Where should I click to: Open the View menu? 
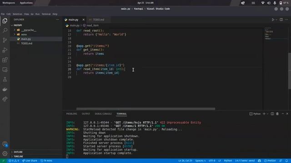[x=26, y=14]
